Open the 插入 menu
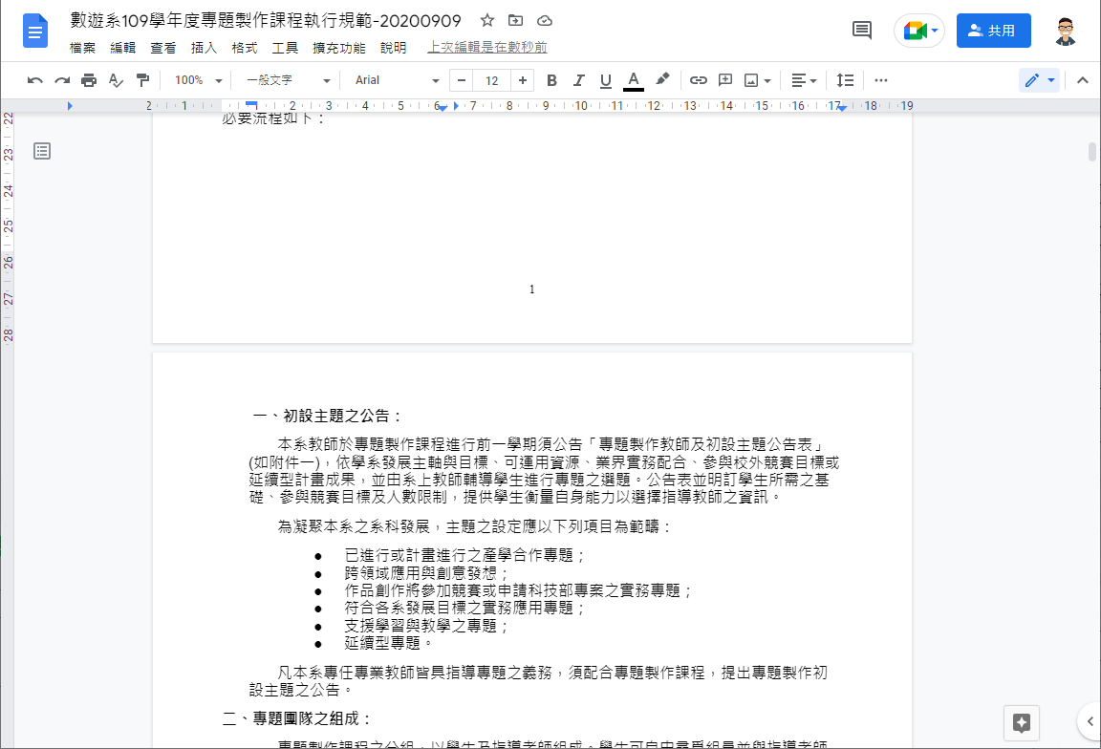The height and width of the screenshot is (749, 1101). pyautogui.click(x=204, y=48)
